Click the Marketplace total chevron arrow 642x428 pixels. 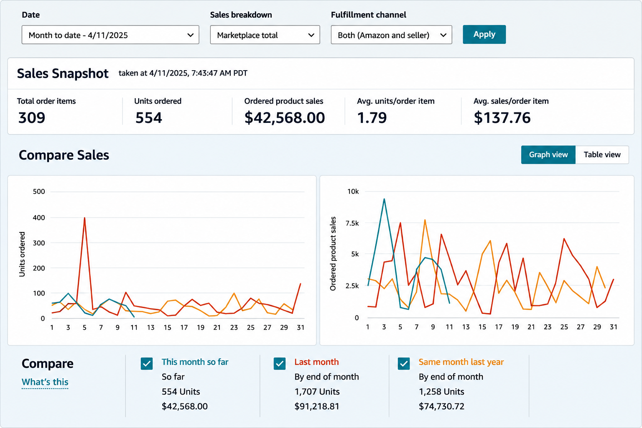pos(311,35)
